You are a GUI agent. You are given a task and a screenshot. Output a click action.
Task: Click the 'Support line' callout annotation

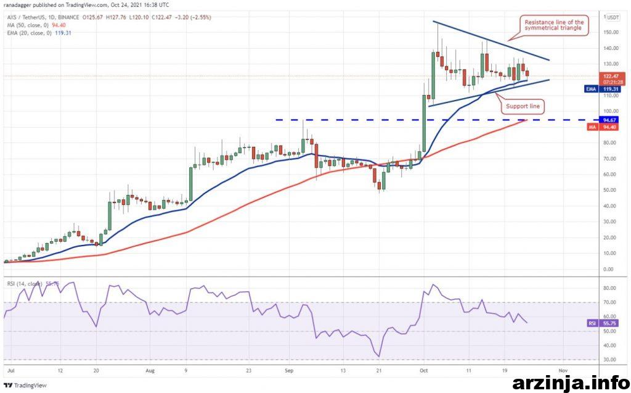pos(523,106)
